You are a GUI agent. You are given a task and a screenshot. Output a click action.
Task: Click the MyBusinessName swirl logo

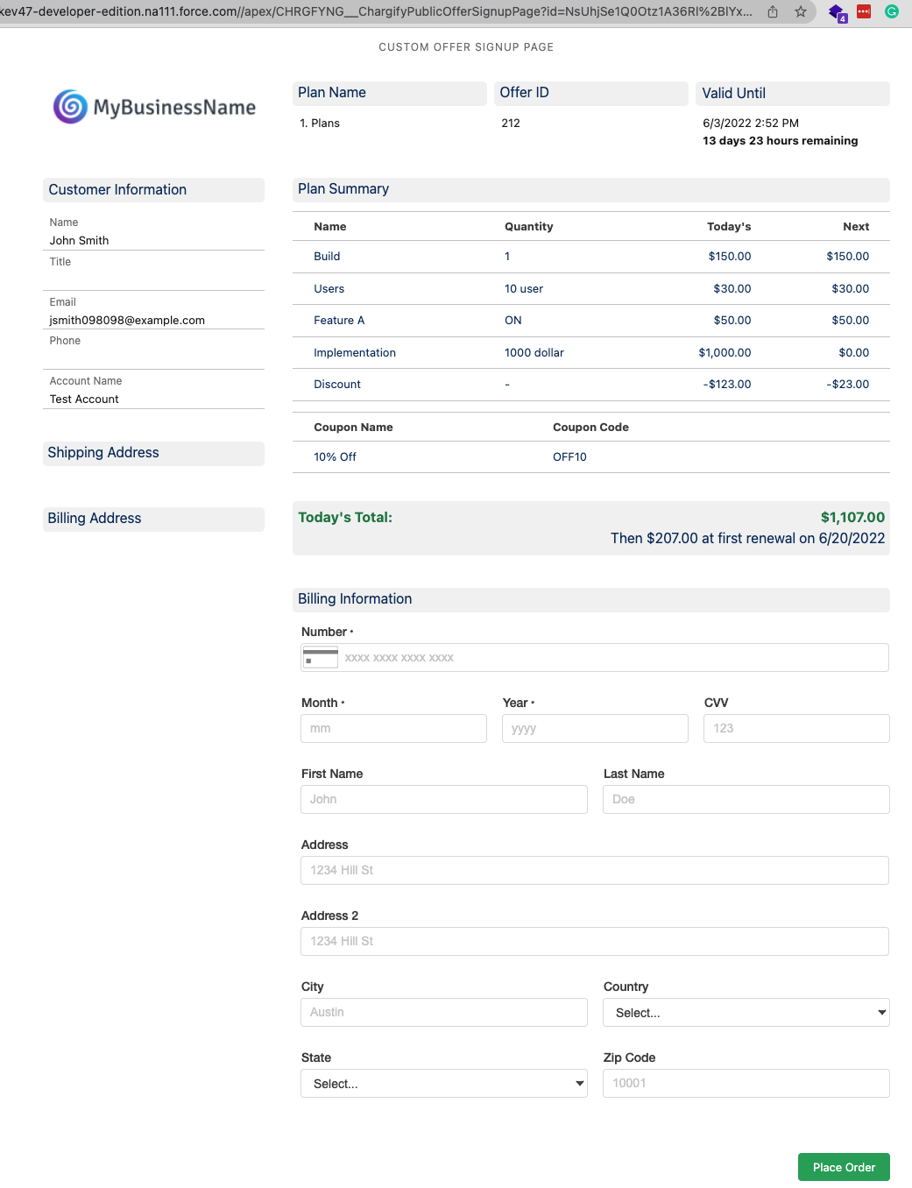[x=70, y=107]
